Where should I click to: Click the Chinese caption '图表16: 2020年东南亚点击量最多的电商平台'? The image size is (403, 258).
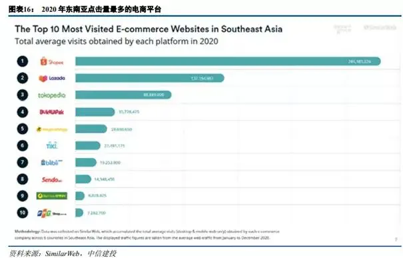click(x=85, y=9)
